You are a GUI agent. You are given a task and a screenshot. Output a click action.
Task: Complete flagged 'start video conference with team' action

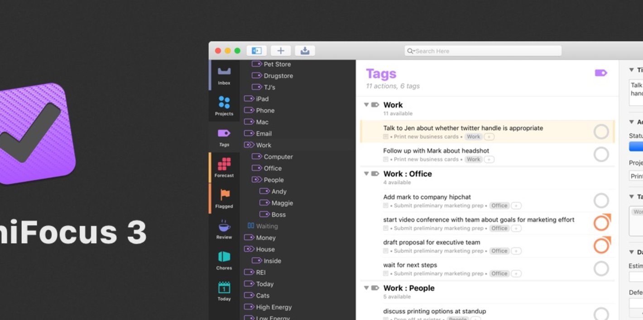click(x=602, y=223)
